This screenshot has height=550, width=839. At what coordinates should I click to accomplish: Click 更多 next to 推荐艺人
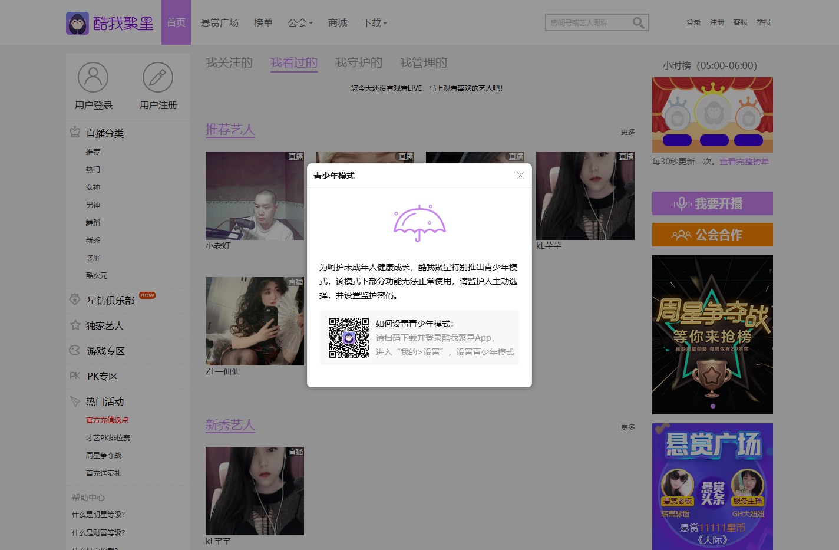click(x=628, y=132)
